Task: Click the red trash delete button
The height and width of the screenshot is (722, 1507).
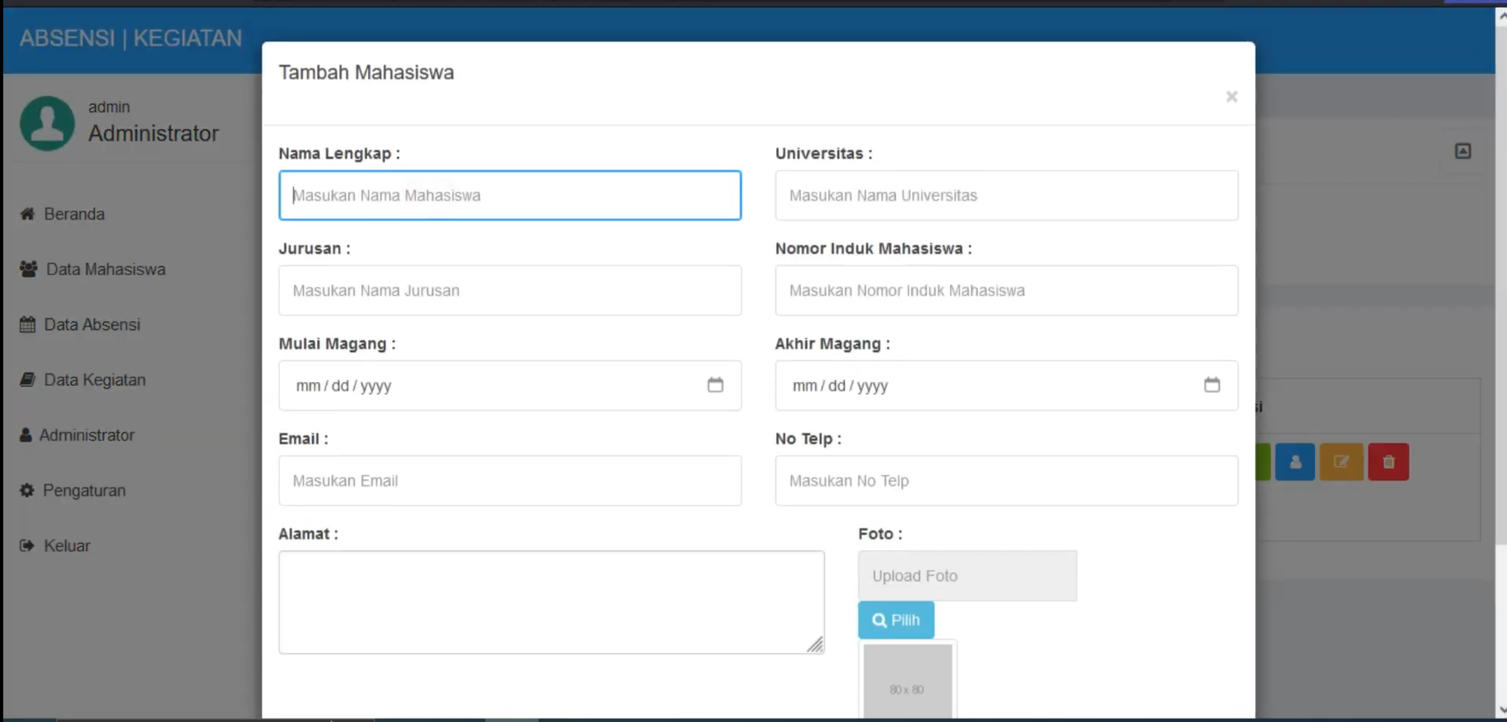Action: pyautogui.click(x=1388, y=461)
